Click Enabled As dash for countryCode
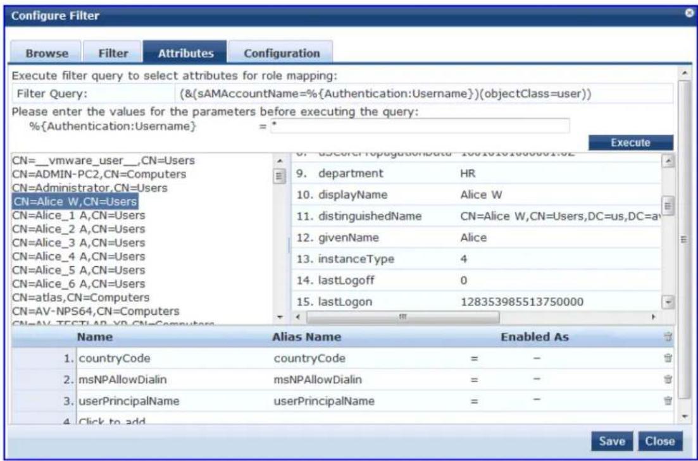This screenshot has height=461, width=698. 537,358
